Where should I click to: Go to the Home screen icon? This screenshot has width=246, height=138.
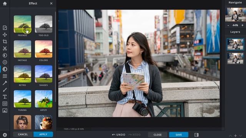pos(5,3)
